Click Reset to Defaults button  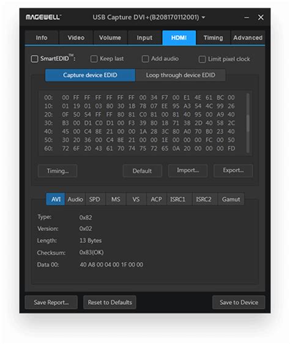(110, 302)
